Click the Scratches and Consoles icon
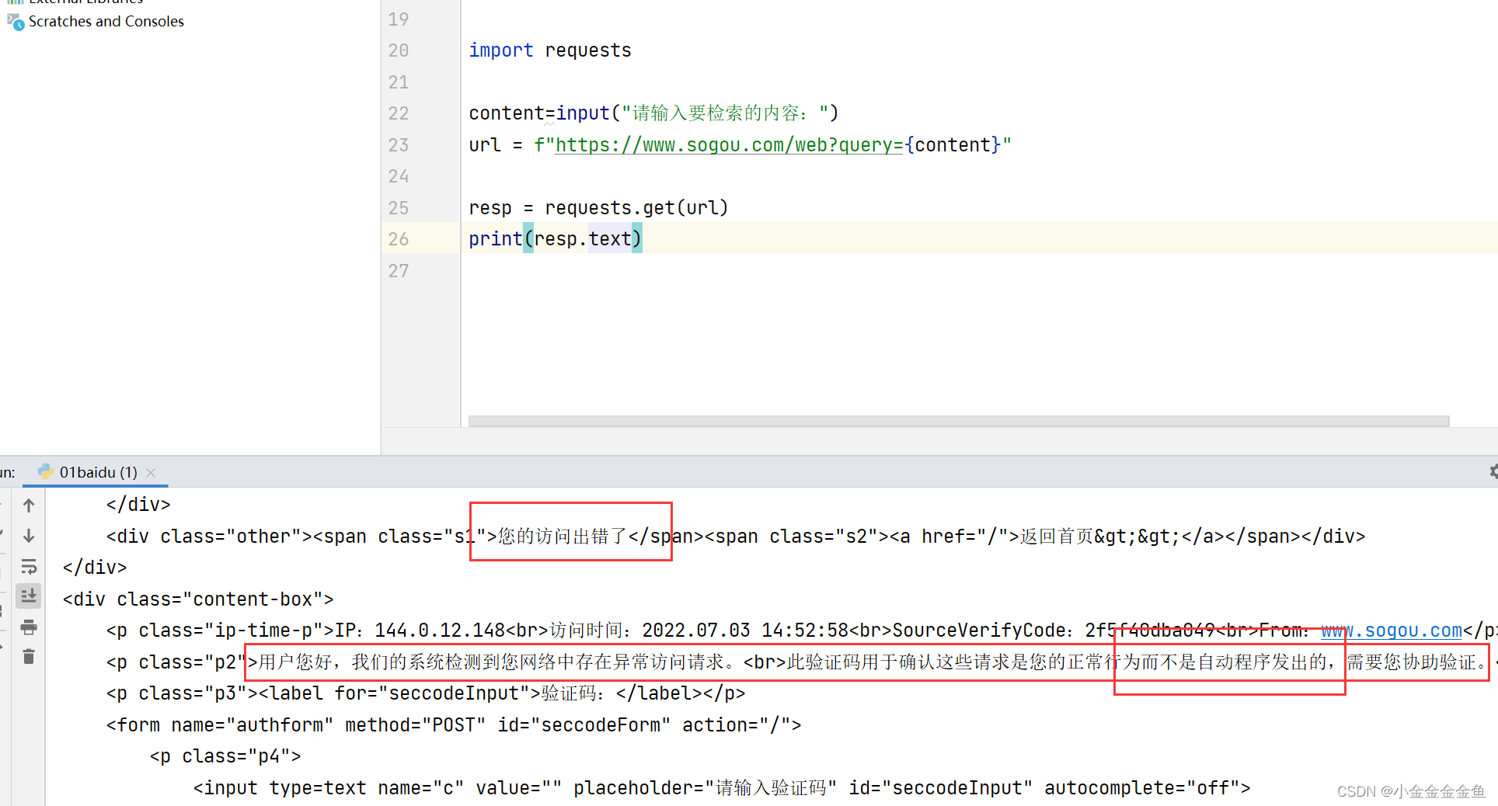The width and height of the screenshot is (1498, 806). 16,22
